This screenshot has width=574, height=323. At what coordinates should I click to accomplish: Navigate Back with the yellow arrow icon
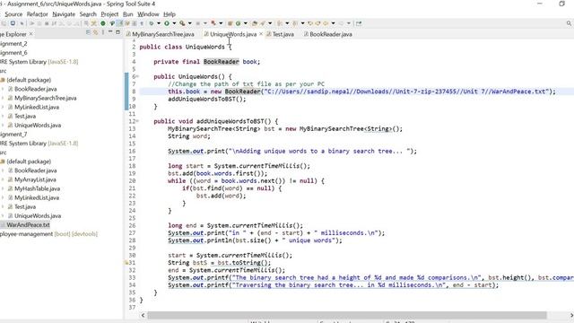coord(326,23)
